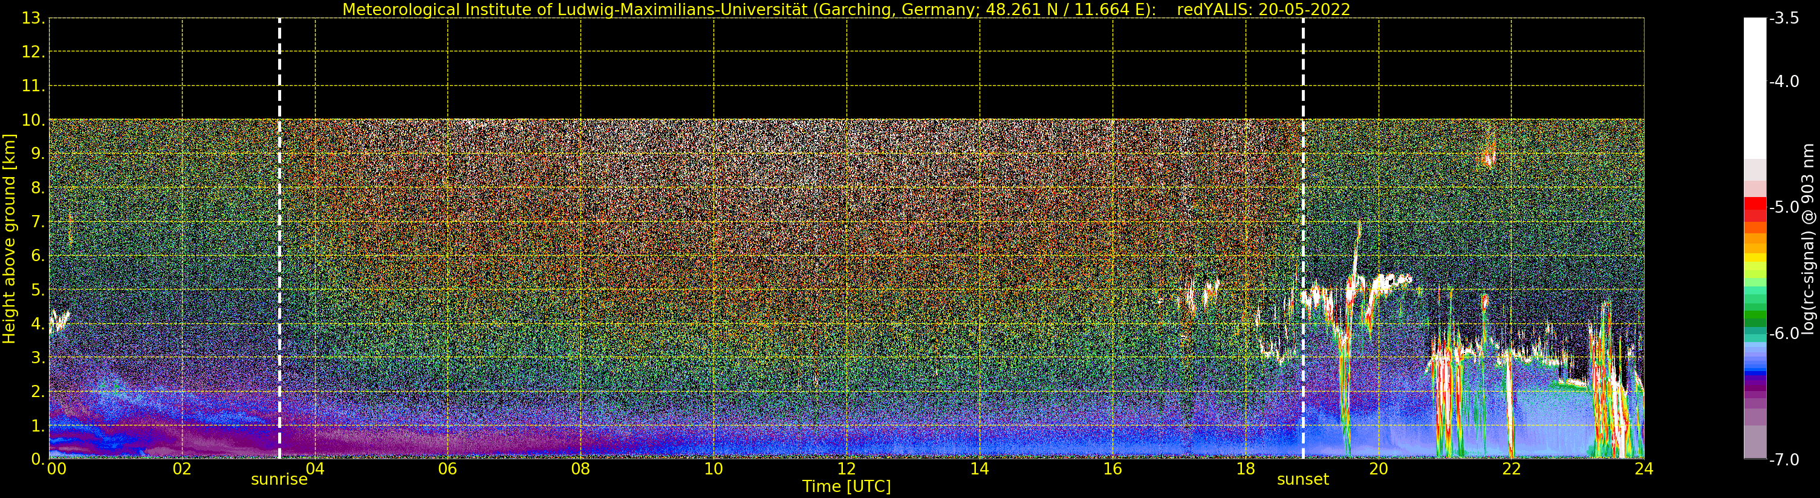
Task: Click the 10 hour tick on the time axis
Action: click(x=713, y=469)
